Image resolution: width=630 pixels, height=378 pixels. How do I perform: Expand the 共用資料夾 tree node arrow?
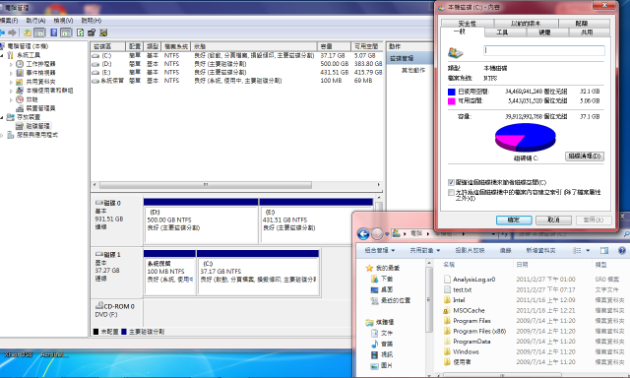tap(11, 82)
